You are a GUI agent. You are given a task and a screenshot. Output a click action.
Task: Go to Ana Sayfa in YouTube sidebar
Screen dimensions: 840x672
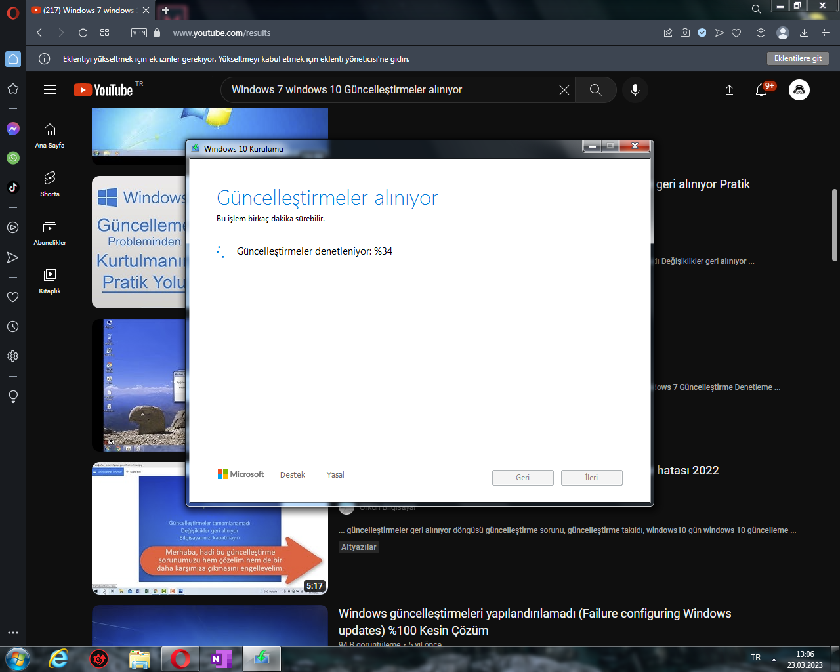coord(50,136)
